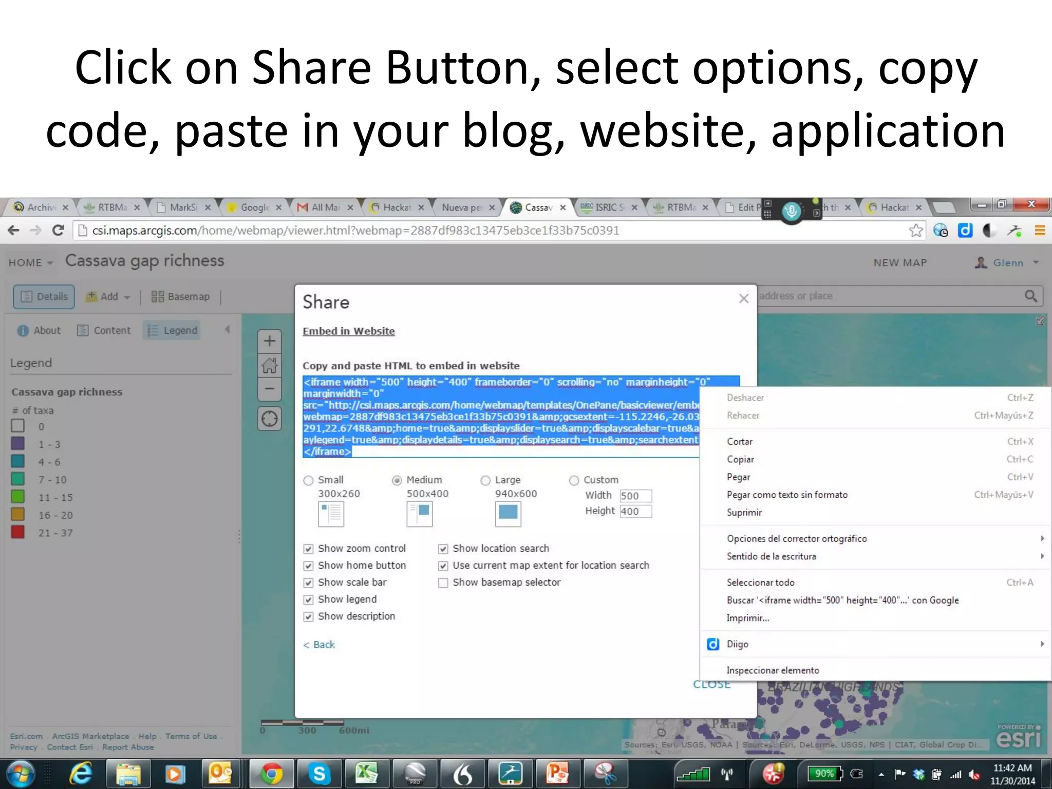Image resolution: width=1052 pixels, height=789 pixels.
Task: Toggle Show zoom control checkbox
Action: (x=308, y=549)
